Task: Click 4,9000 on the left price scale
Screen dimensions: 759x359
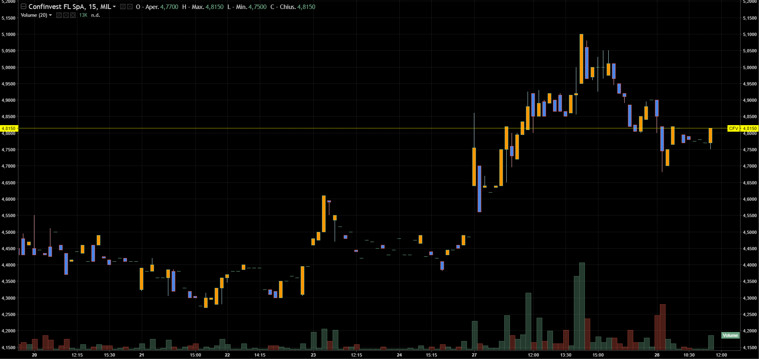Action: pos(9,100)
